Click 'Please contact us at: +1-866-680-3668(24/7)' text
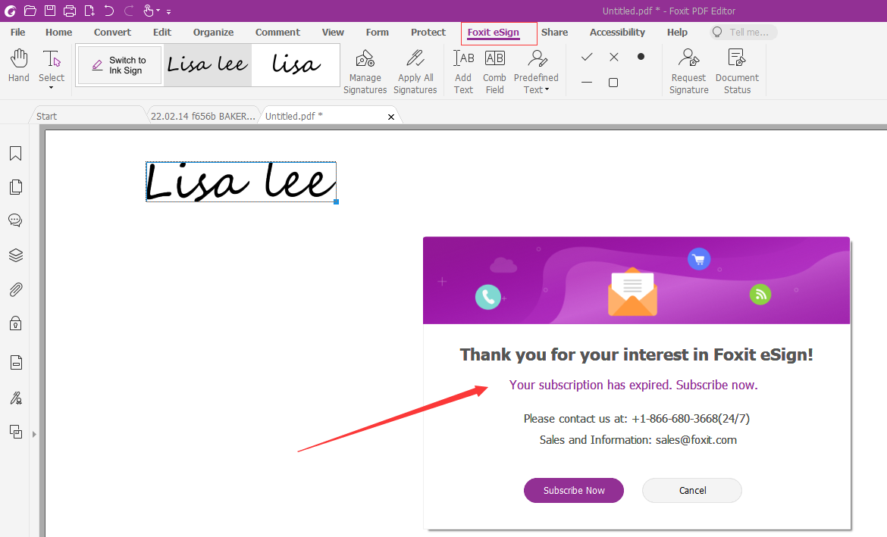The height and width of the screenshot is (537, 887). pyautogui.click(x=636, y=419)
